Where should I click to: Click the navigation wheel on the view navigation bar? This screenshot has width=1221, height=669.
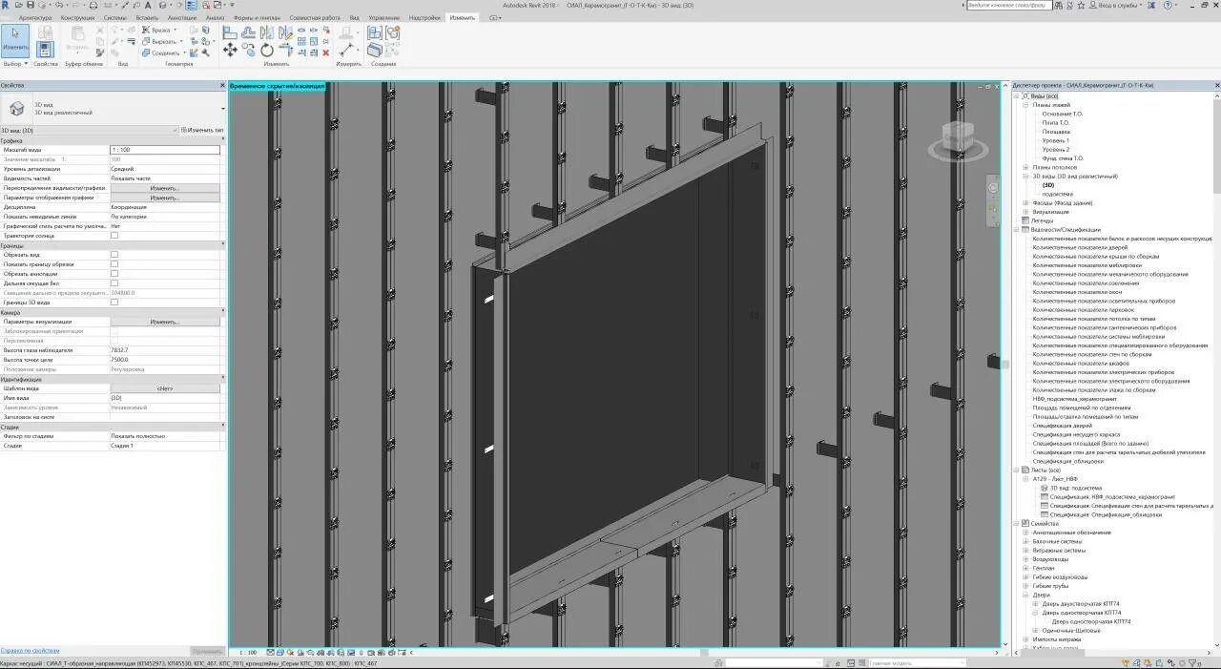pyautogui.click(x=993, y=189)
